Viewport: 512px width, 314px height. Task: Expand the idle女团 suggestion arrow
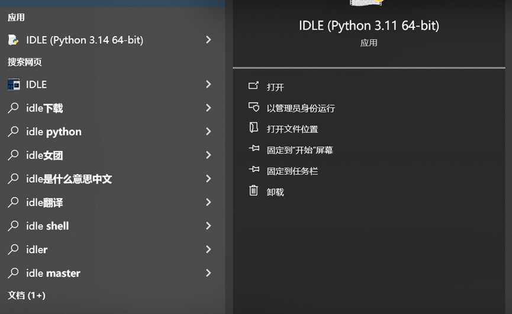(208, 155)
